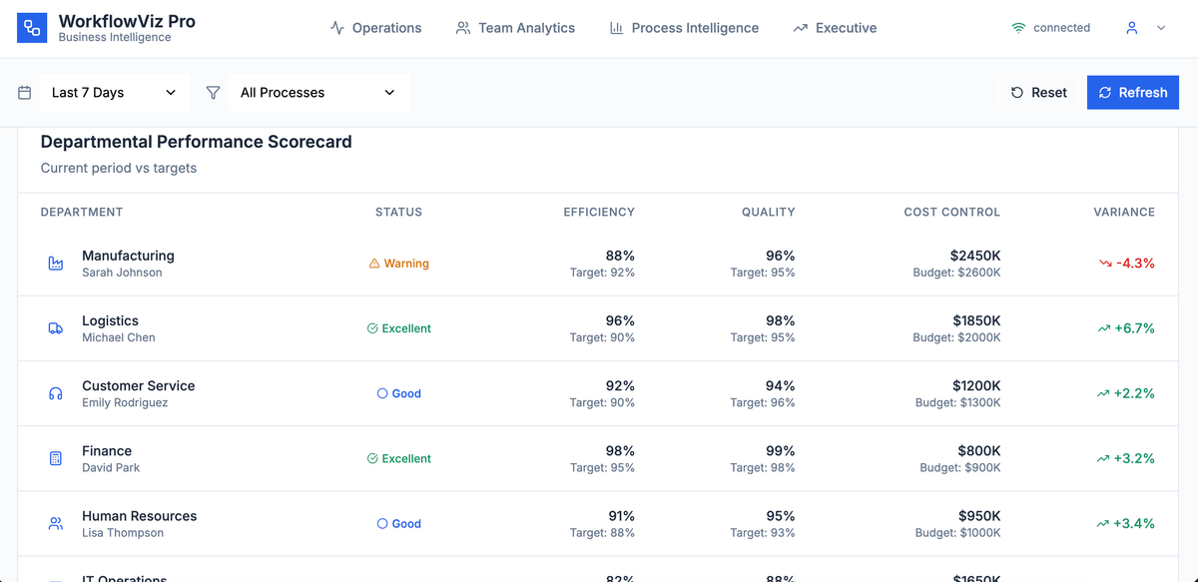
Task: Click the calendar icon beside date range
Action: tap(25, 93)
